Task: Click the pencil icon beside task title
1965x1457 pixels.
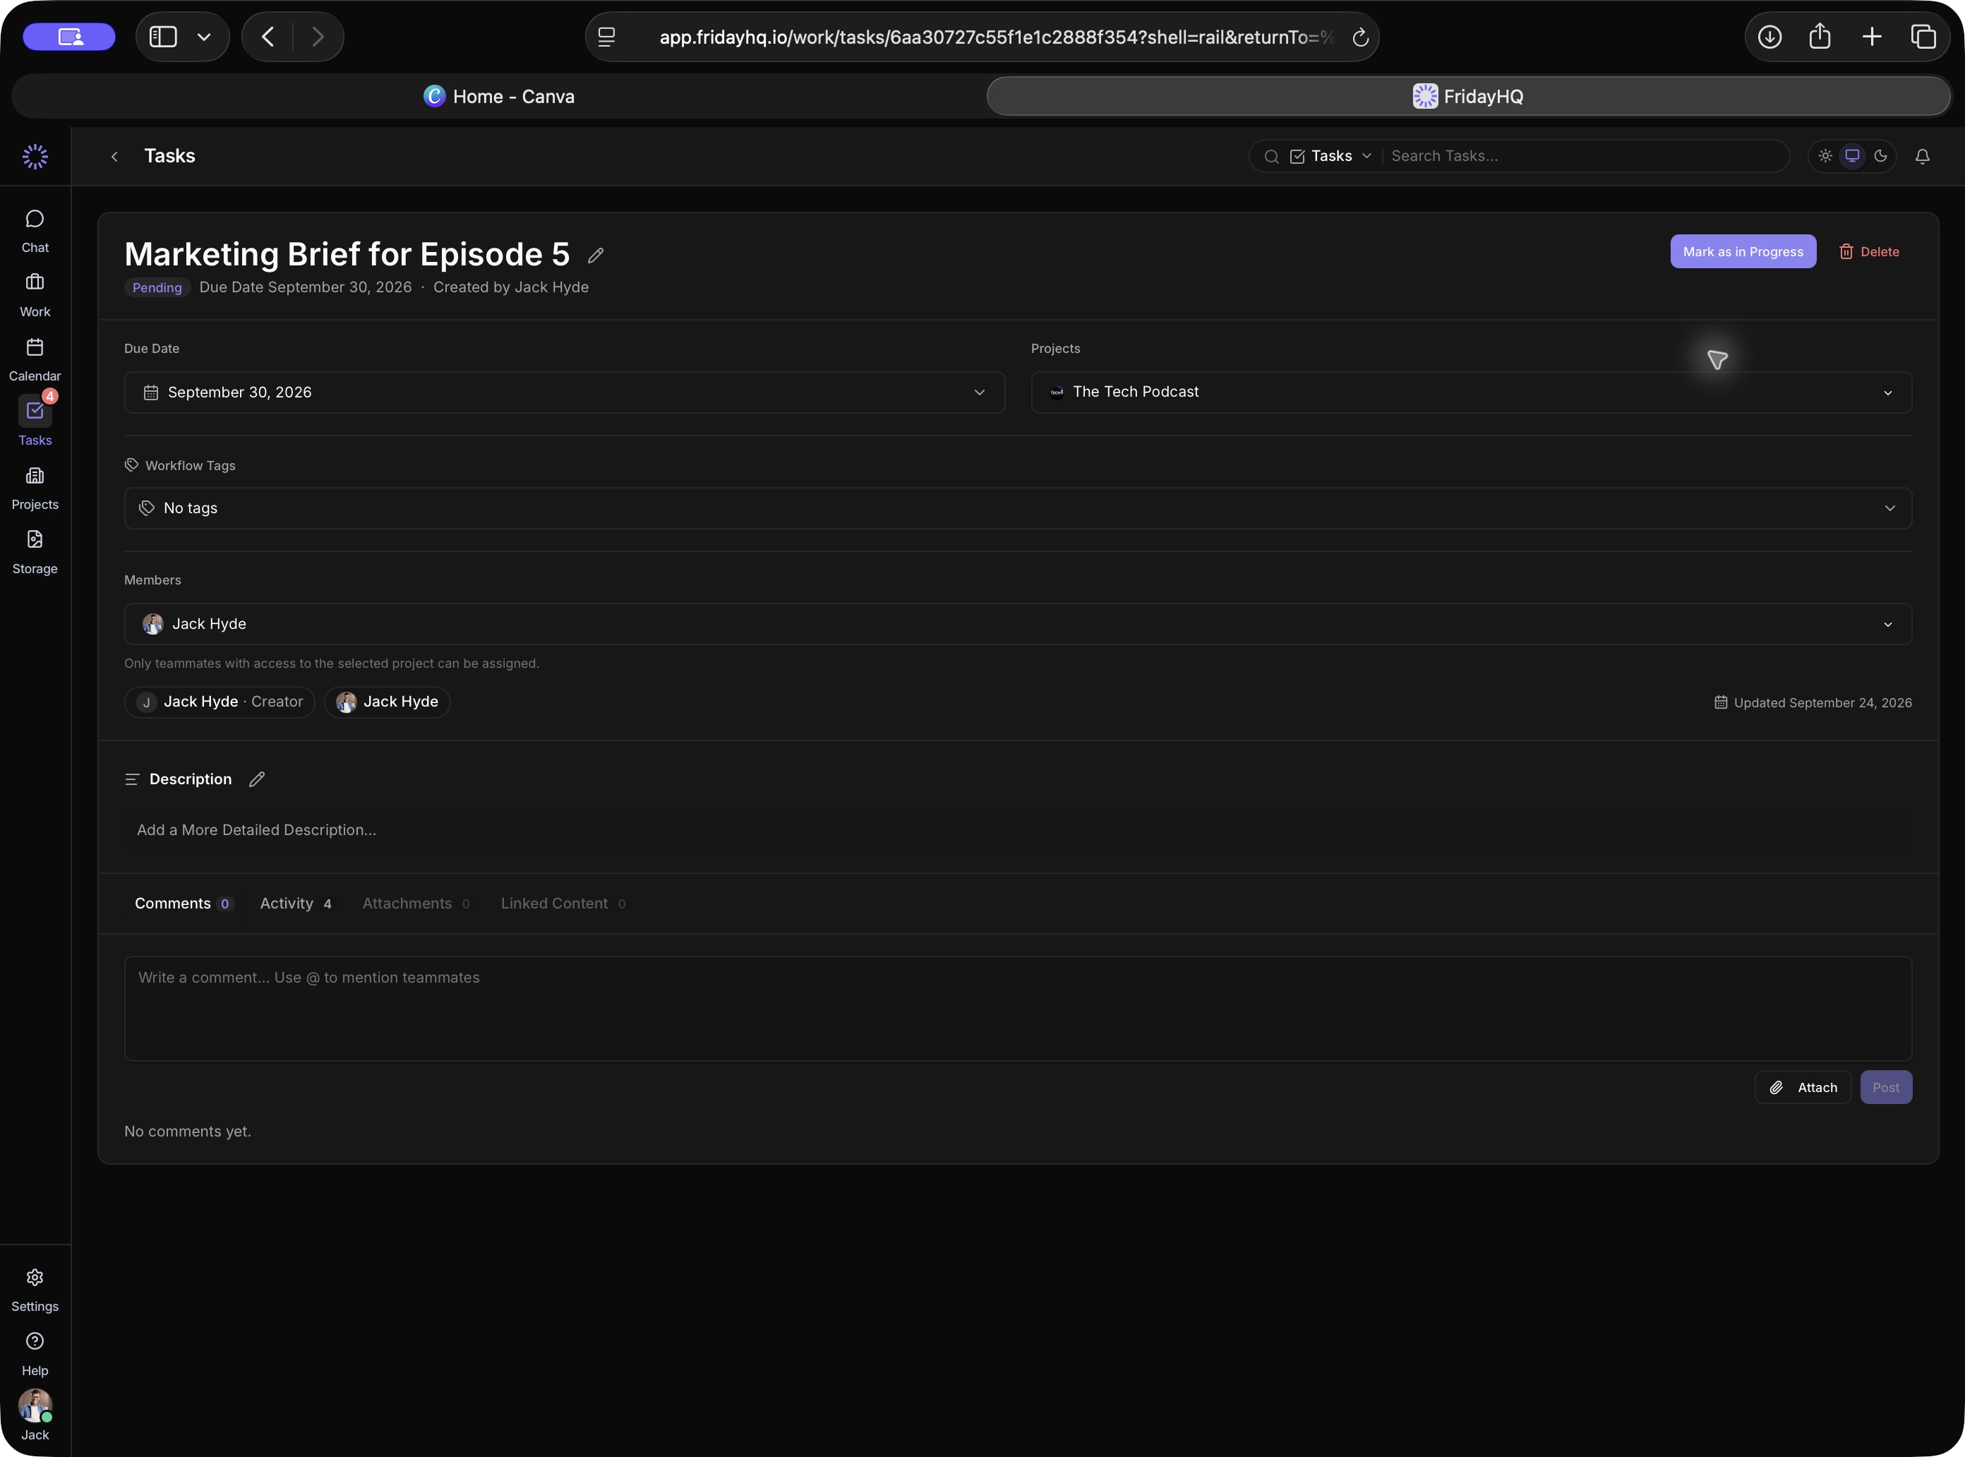Action: [x=595, y=256]
